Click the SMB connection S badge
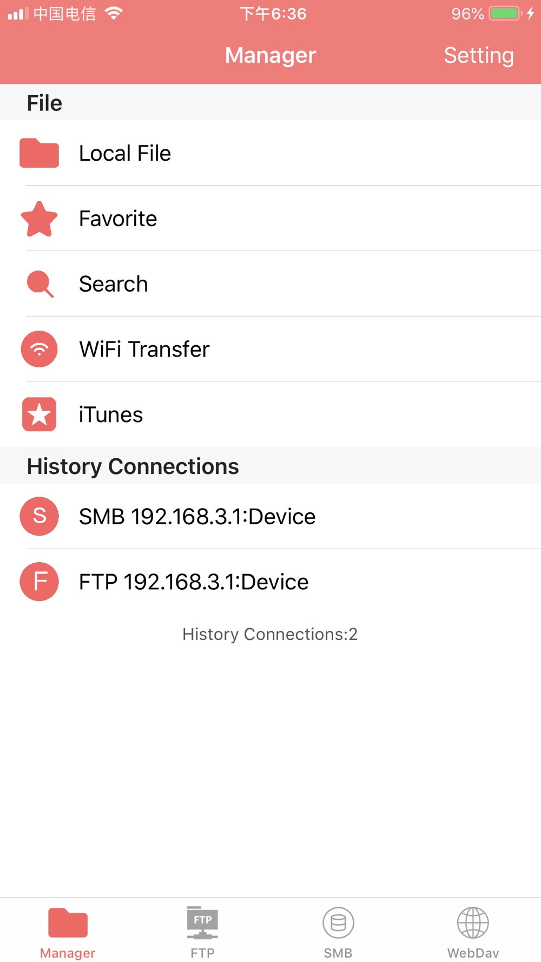 click(x=39, y=516)
